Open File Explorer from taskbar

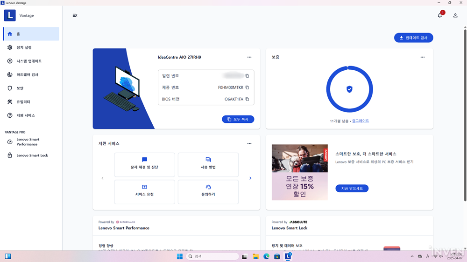255,256
